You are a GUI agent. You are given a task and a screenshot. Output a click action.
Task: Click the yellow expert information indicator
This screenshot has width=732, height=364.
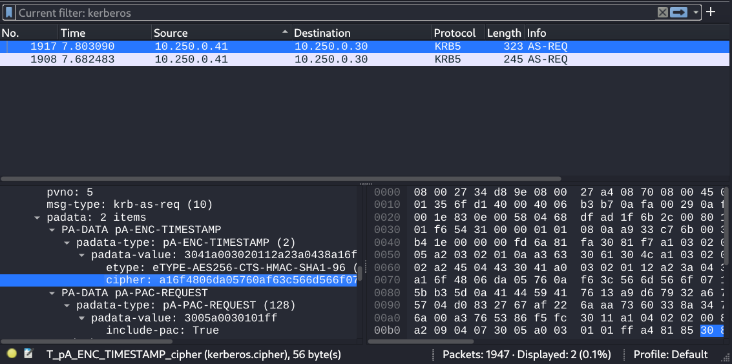click(12, 354)
